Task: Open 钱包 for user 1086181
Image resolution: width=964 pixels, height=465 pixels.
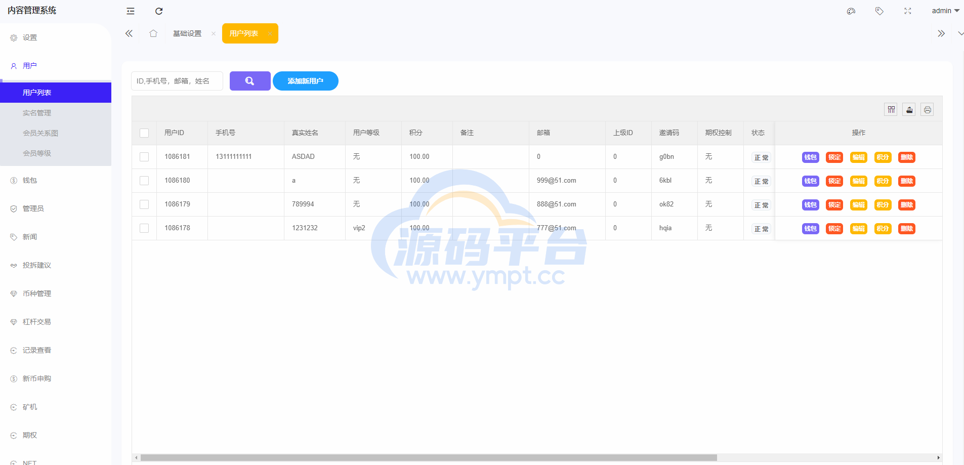Action: (x=811, y=157)
